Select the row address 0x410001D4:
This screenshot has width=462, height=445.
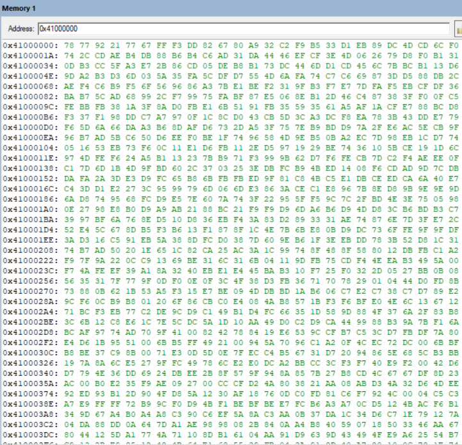tap(31, 230)
